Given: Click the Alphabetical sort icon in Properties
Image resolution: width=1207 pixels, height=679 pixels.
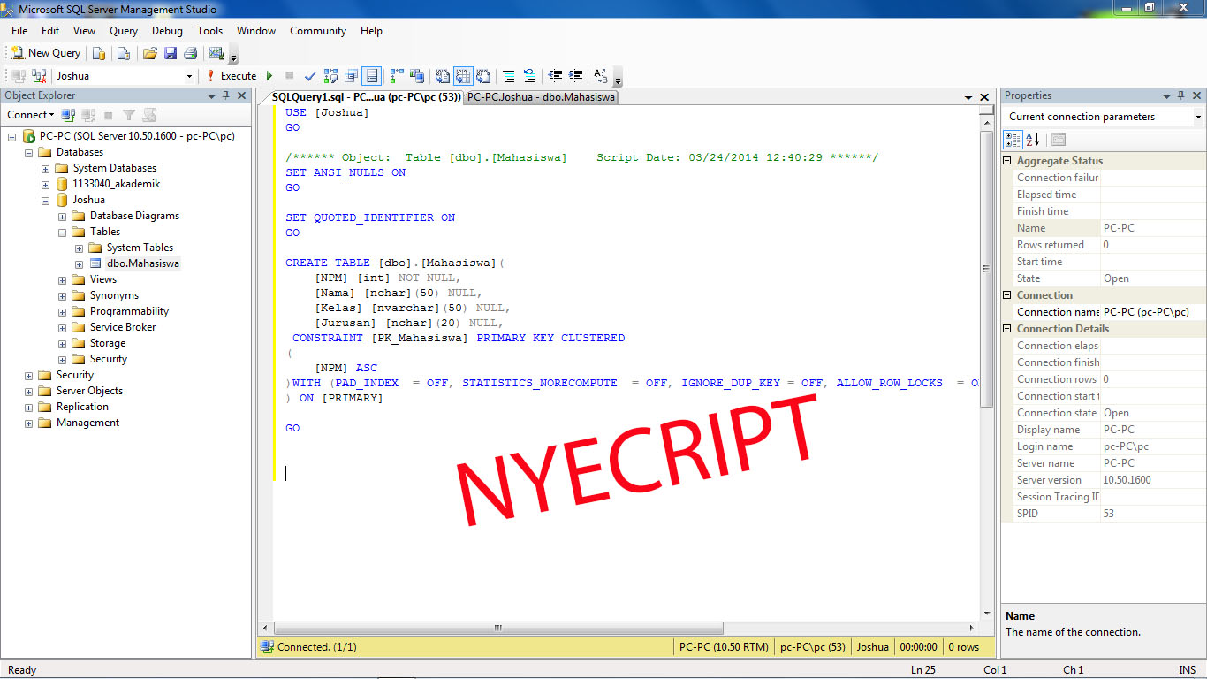Looking at the screenshot, I should pyautogui.click(x=1030, y=139).
